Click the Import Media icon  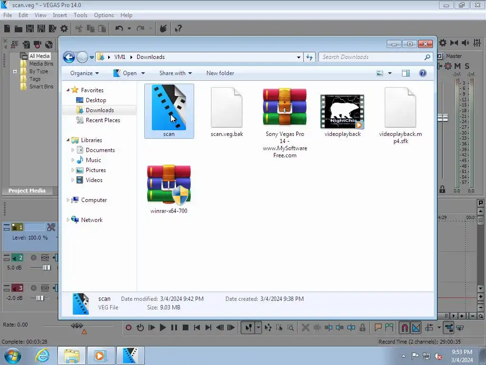coord(26,45)
